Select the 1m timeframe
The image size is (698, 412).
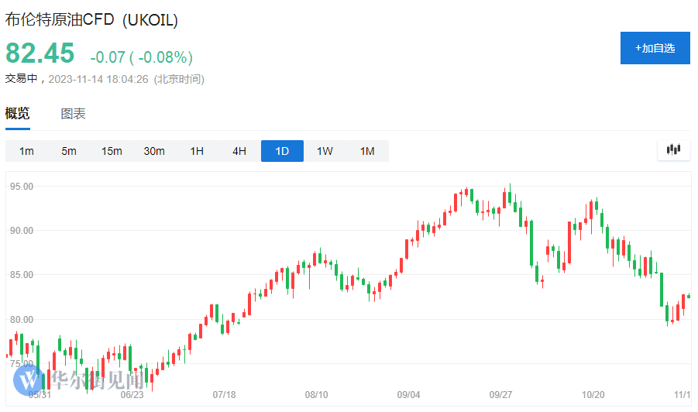pos(26,151)
